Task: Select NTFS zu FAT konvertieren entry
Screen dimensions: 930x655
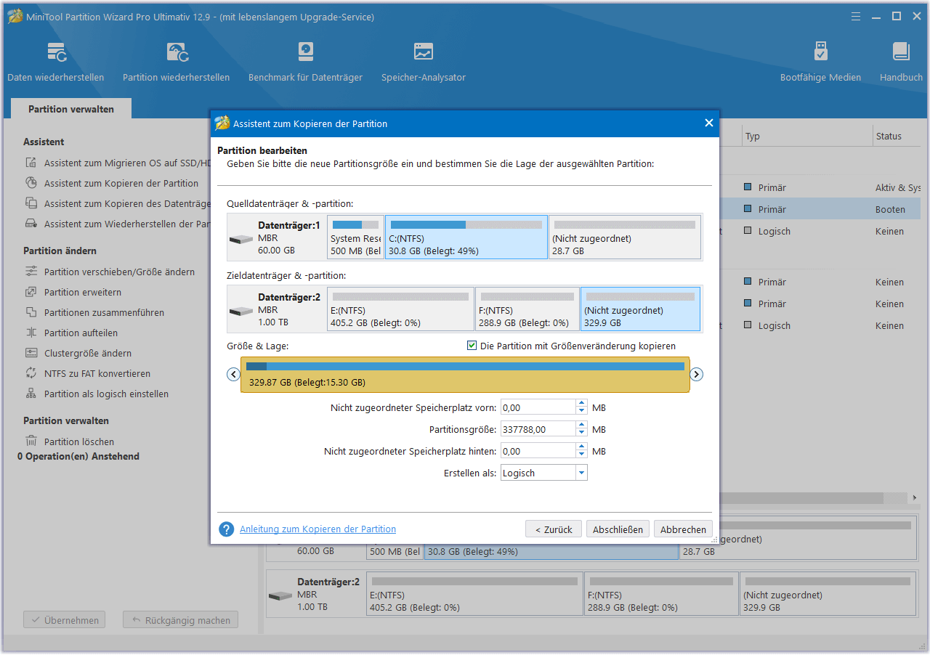Action: [x=97, y=373]
